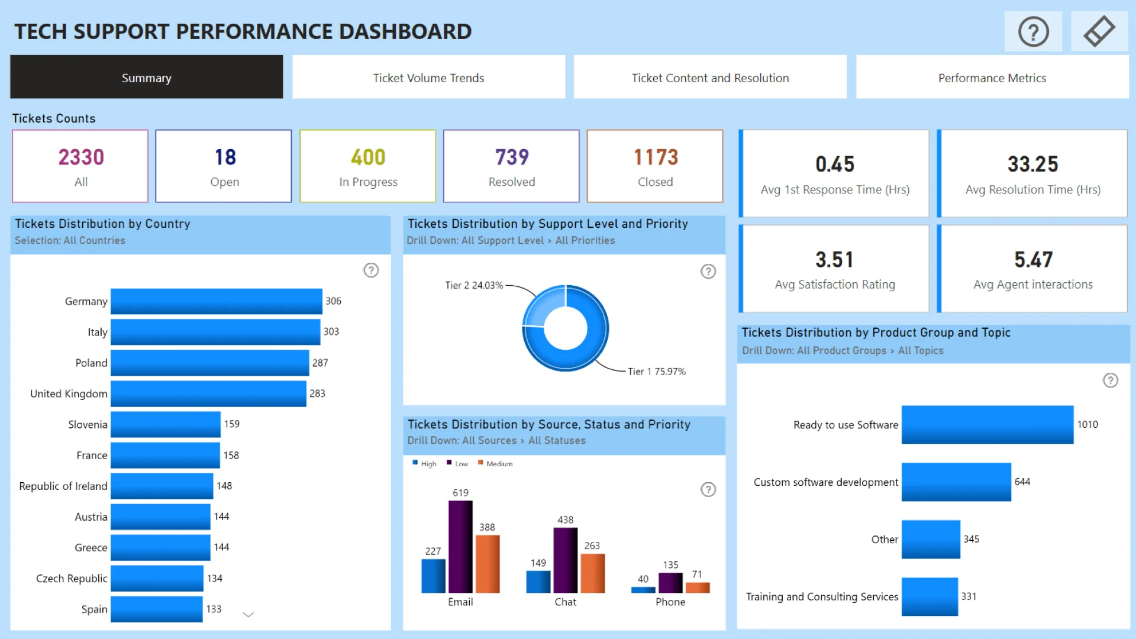Click 'All Support Level' drill down breadcrumb
The image size is (1136, 639).
tap(502, 240)
